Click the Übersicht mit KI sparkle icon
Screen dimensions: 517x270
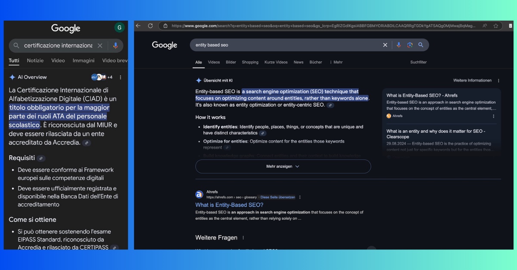point(199,80)
